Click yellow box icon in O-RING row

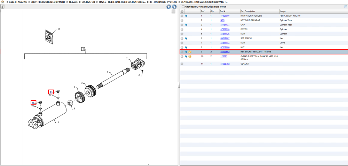[190, 57]
